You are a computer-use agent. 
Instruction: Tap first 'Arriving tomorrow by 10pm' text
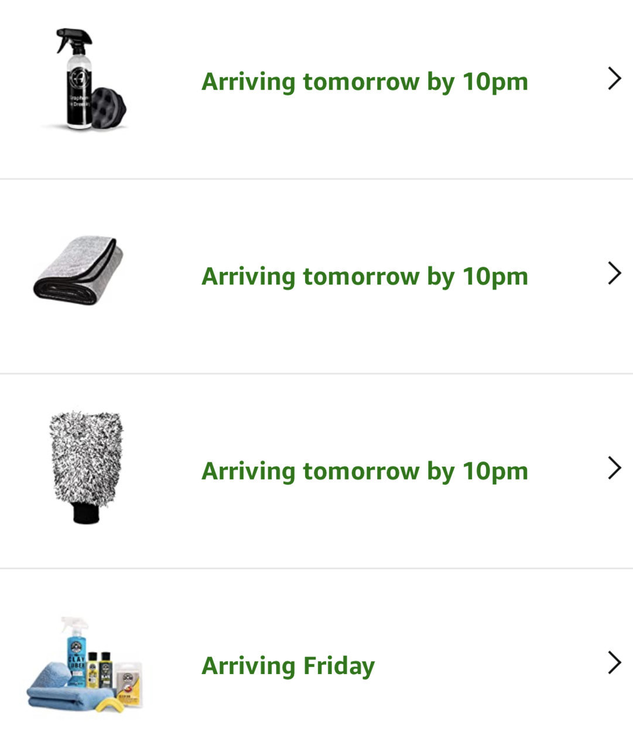[365, 81]
